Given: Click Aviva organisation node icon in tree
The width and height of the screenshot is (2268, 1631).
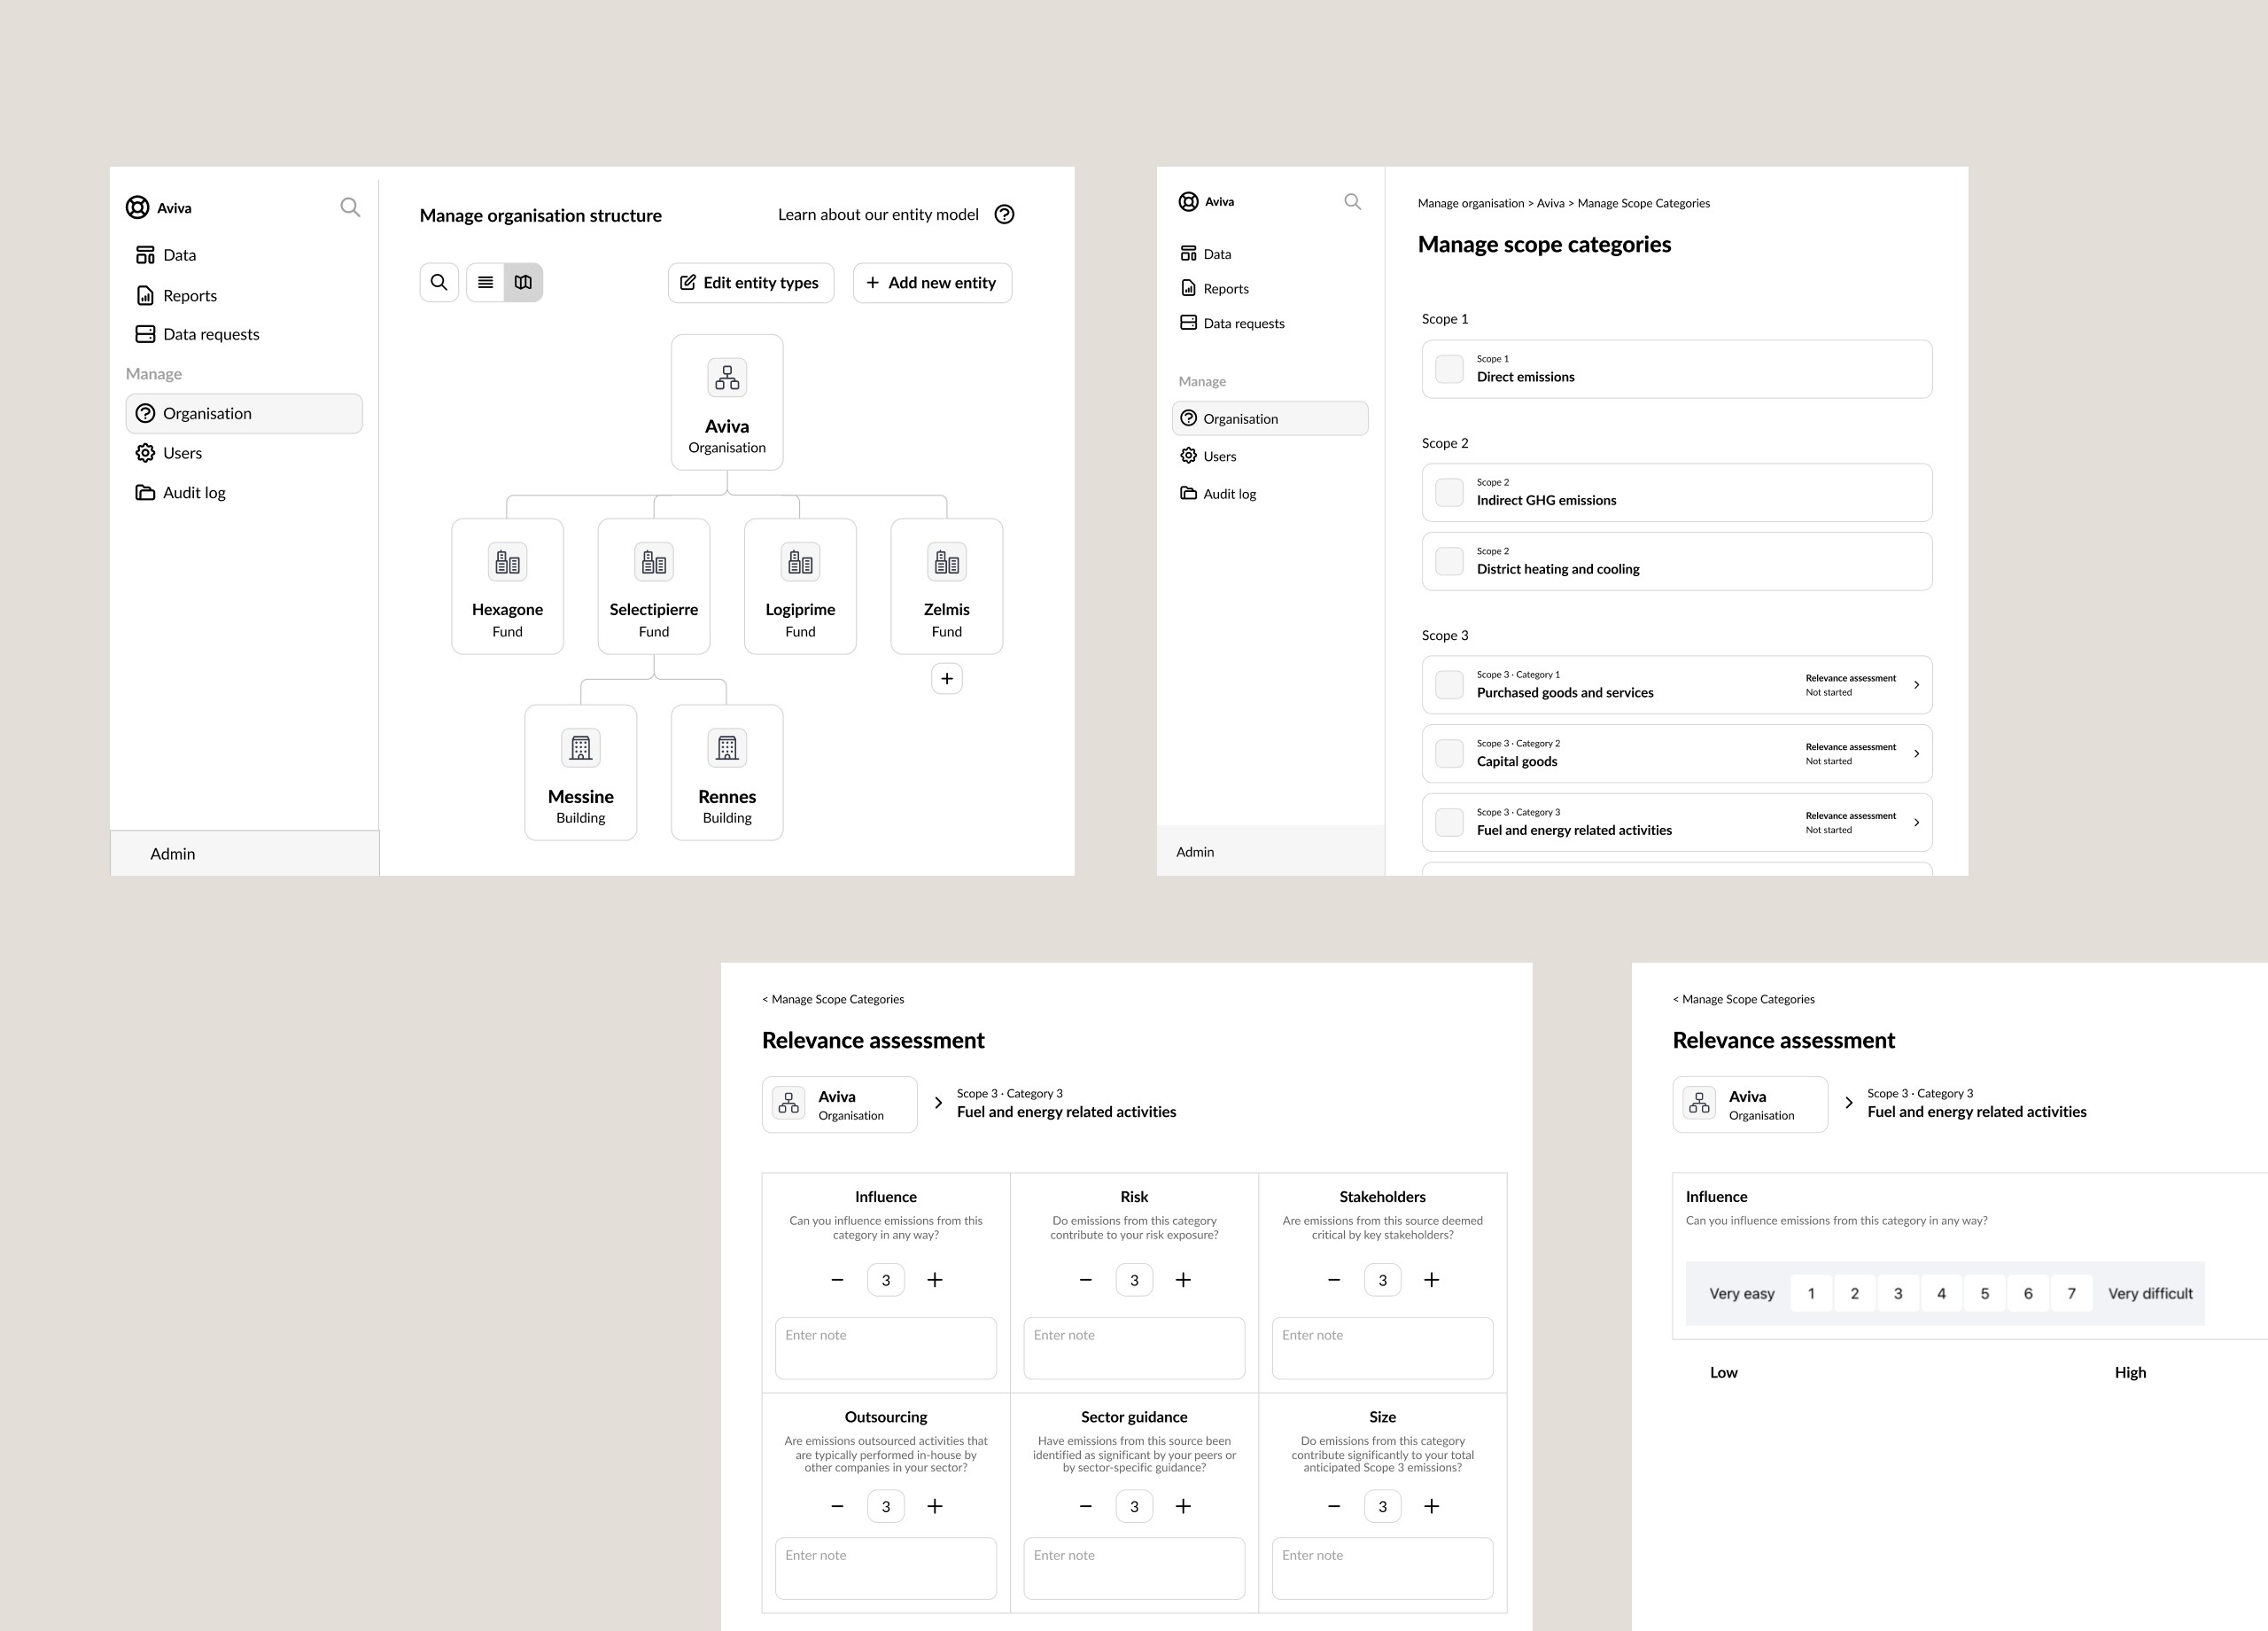Looking at the screenshot, I should (x=727, y=378).
